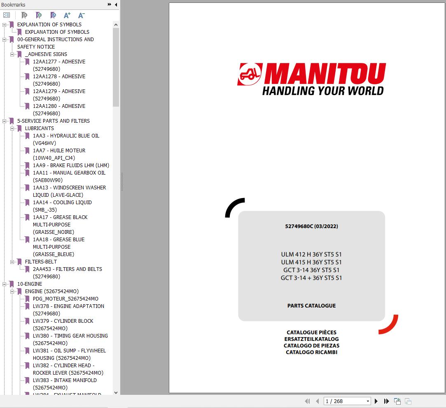Click the GCT 3-14 + 36Y ST5 S1 line
The width and height of the screenshot is (446, 408).
[311, 278]
